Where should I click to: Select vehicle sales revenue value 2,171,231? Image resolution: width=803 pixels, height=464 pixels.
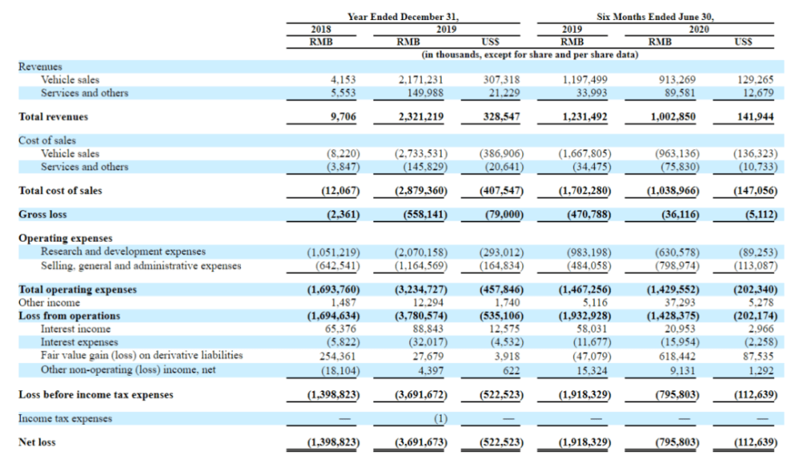click(x=421, y=80)
